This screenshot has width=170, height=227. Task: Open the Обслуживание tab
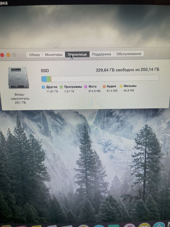point(129,54)
